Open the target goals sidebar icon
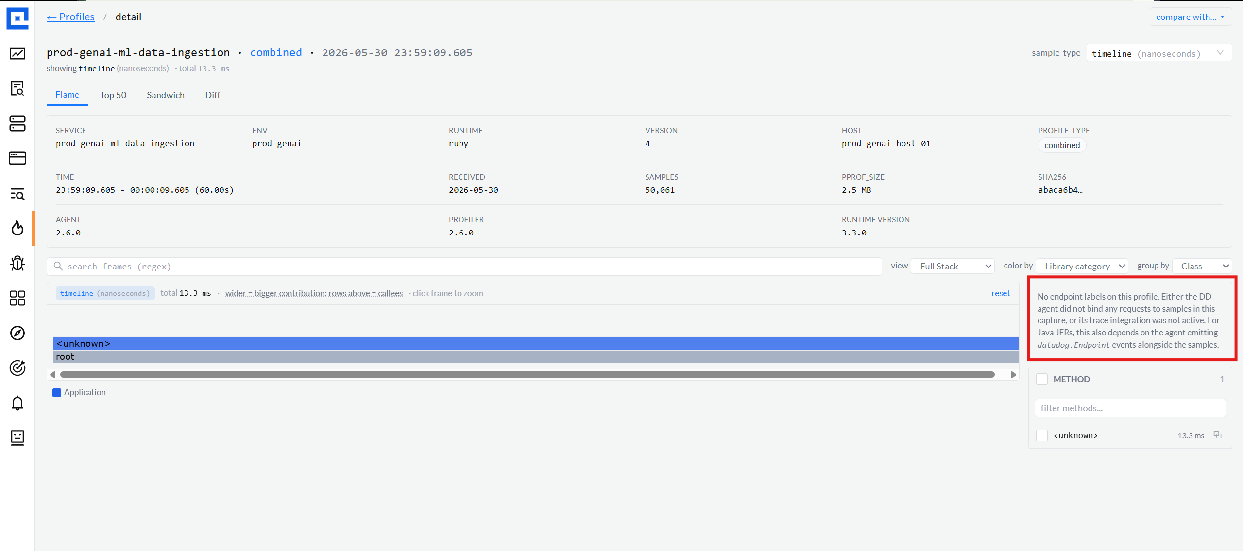Screen dimensions: 1243x551 (17, 368)
